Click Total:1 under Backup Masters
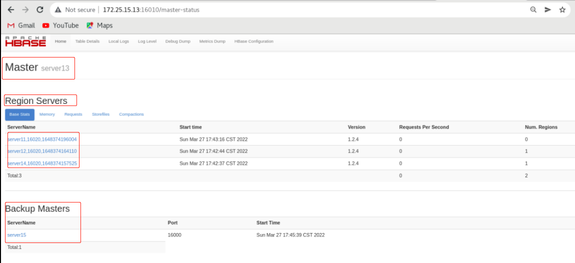This screenshot has height=263, width=575. pyautogui.click(x=14, y=247)
